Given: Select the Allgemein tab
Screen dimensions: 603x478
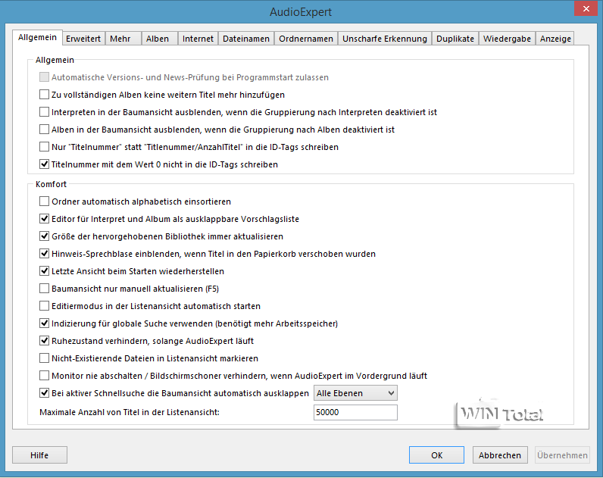Looking at the screenshot, I should pos(37,37).
